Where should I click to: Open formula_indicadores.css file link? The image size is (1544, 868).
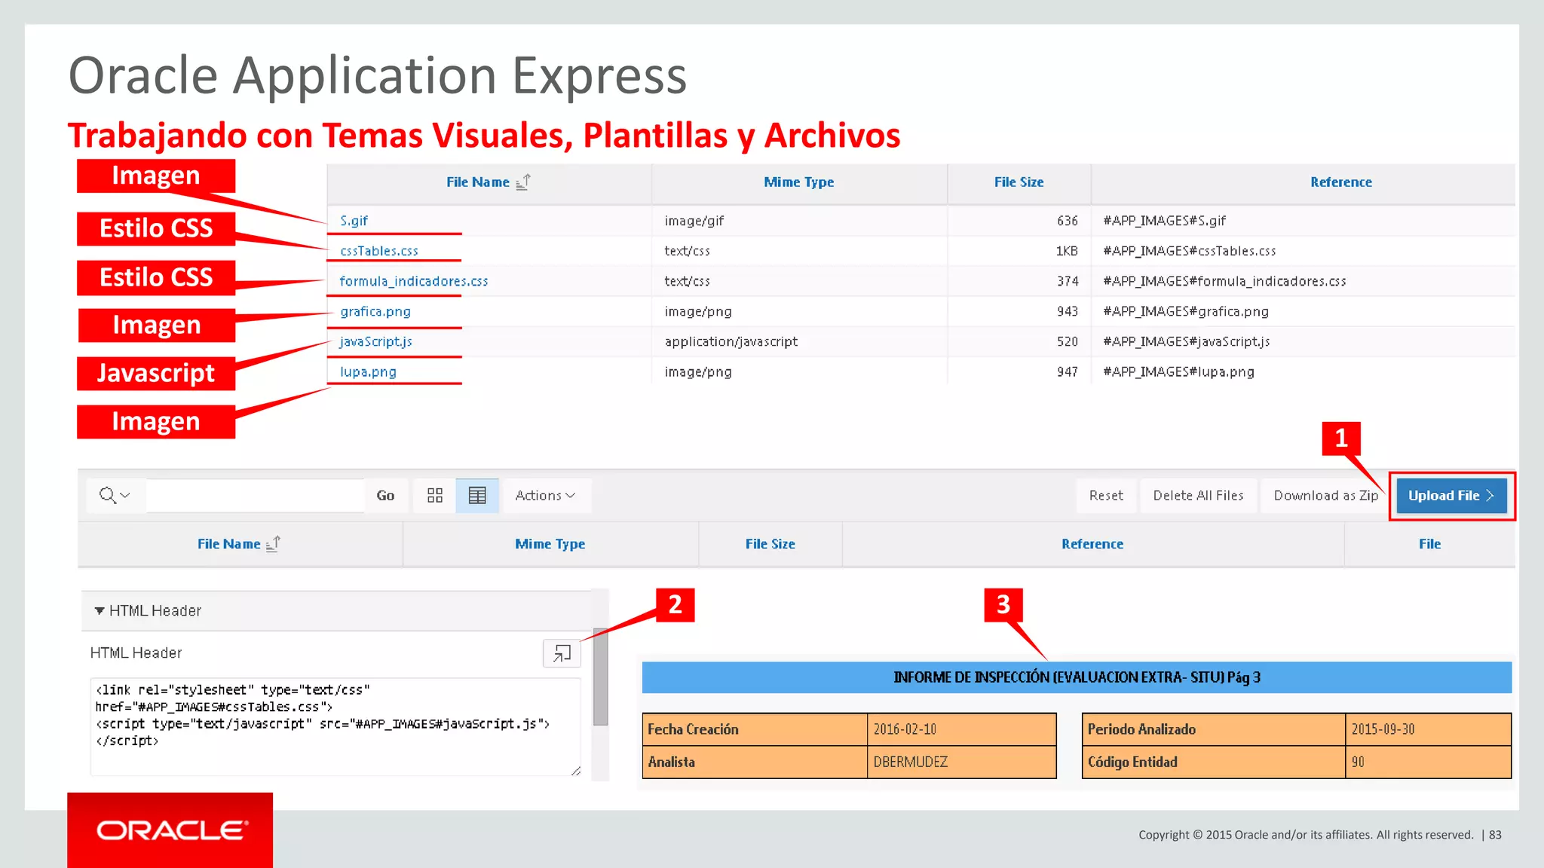(x=414, y=281)
